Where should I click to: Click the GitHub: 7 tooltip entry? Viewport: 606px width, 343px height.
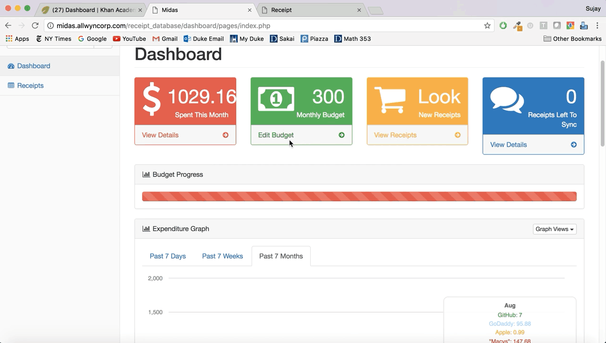pyautogui.click(x=510, y=315)
